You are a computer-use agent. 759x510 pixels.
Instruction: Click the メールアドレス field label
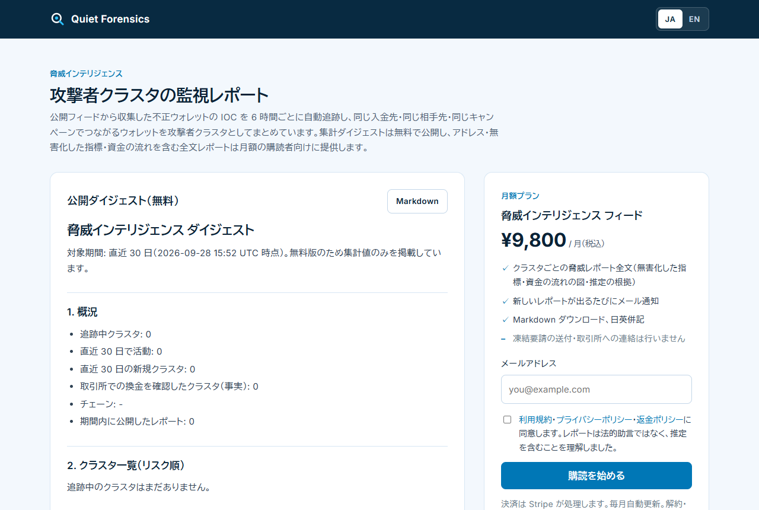pos(529,363)
